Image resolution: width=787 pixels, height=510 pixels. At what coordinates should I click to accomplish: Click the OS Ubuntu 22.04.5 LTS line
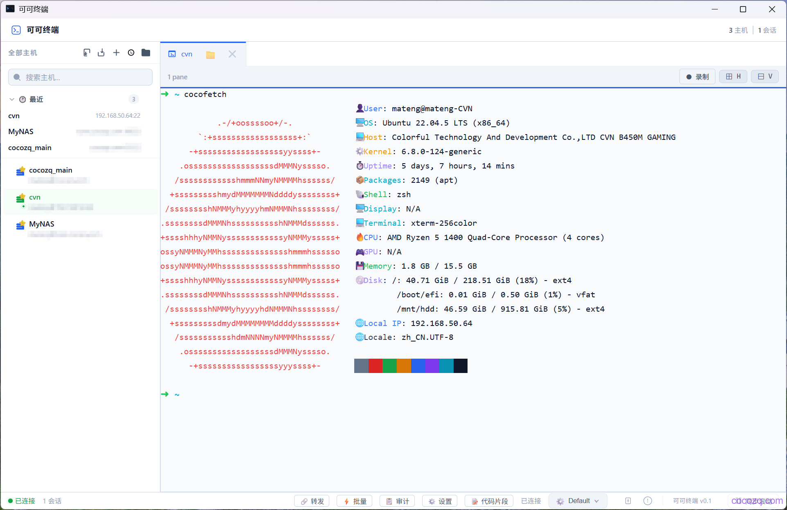[432, 123]
